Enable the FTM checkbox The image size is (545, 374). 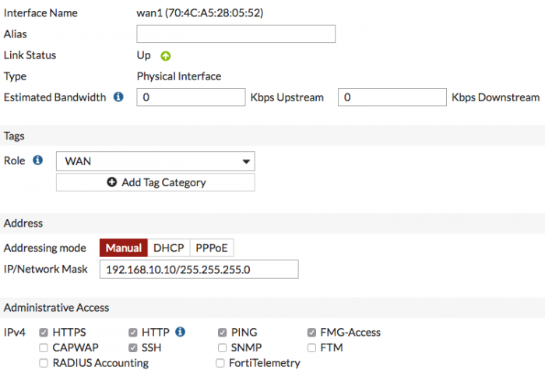[312, 348]
